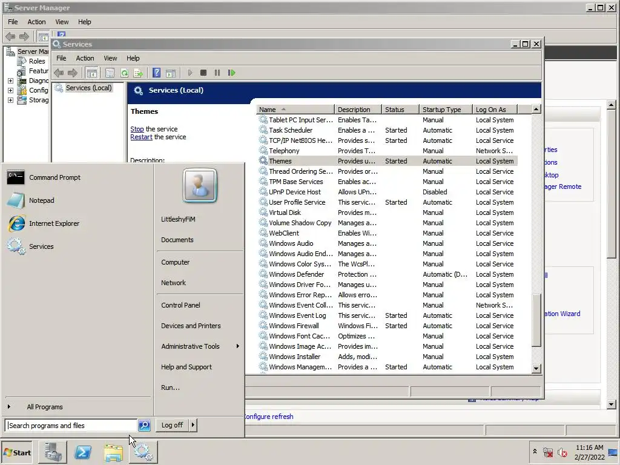
Task: Expand the Configuration node in Server Manager tree
Action: tap(11, 91)
